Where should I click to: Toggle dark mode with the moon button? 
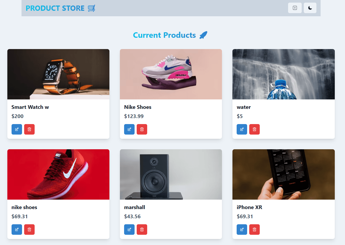[310, 8]
